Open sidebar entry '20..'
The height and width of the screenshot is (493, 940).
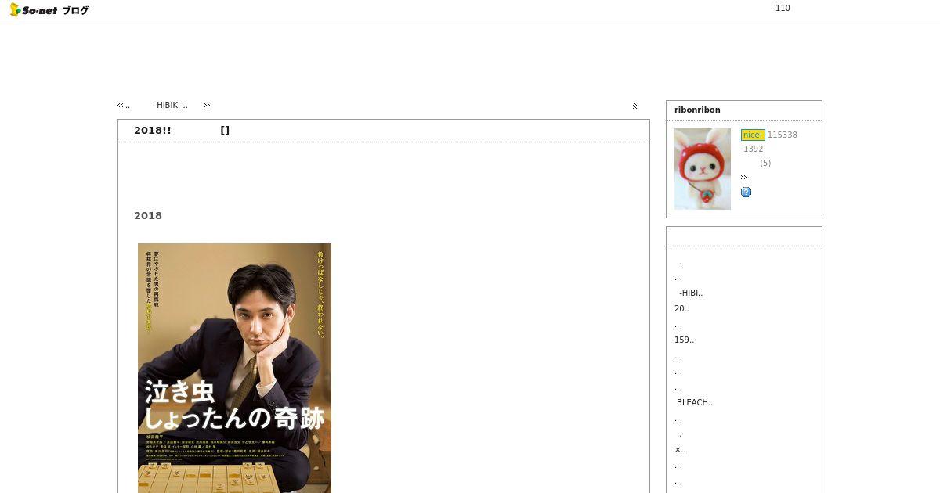(x=681, y=308)
